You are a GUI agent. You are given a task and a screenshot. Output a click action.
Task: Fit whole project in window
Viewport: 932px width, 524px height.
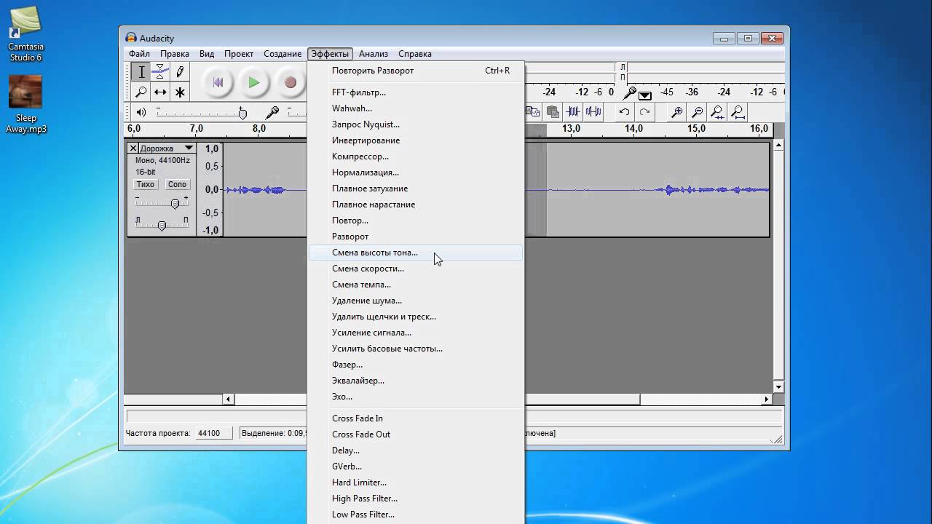738,112
